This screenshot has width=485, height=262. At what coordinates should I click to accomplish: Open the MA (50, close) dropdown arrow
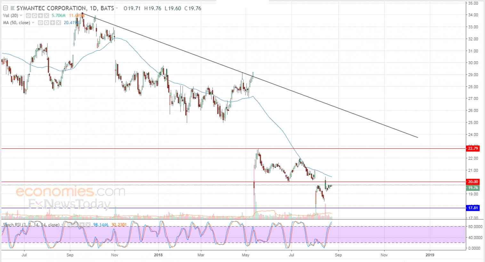pos(33,23)
